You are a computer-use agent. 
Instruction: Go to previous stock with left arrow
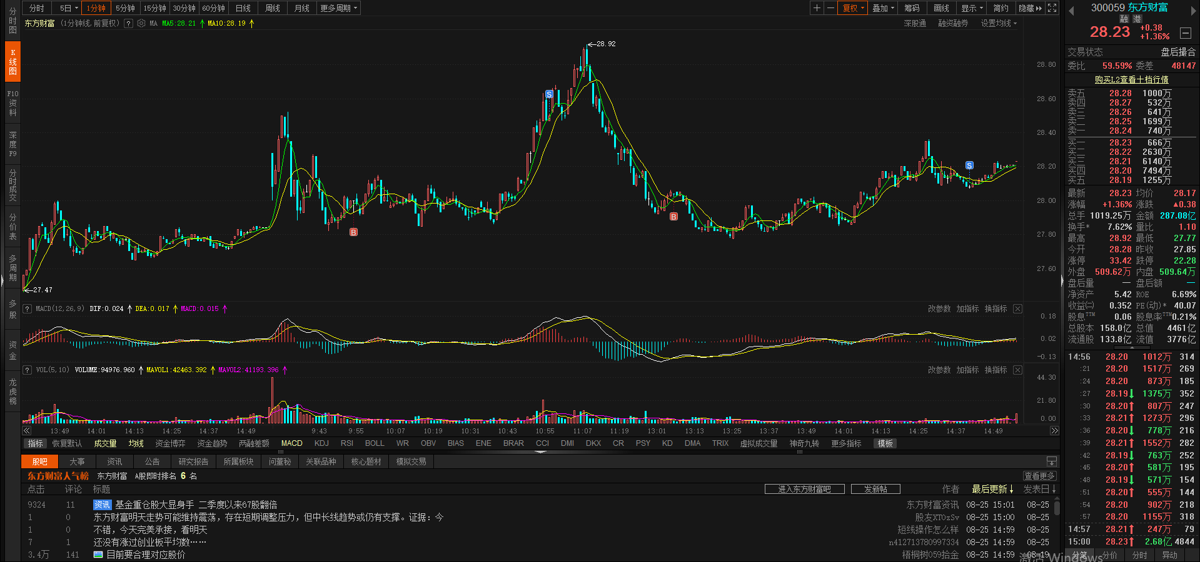tap(1071, 10)
